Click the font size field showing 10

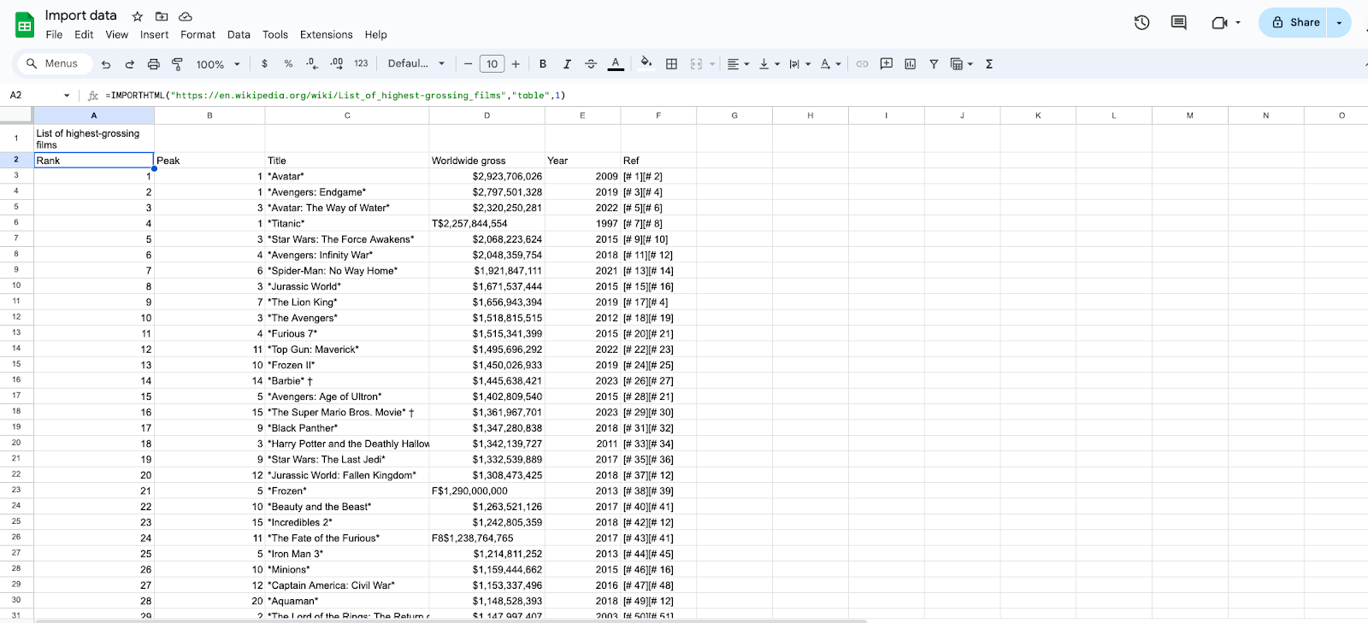coord(492,64)
